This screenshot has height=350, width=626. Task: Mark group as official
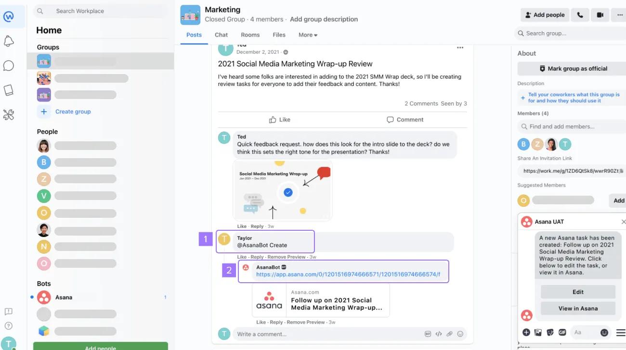(574, 68)
